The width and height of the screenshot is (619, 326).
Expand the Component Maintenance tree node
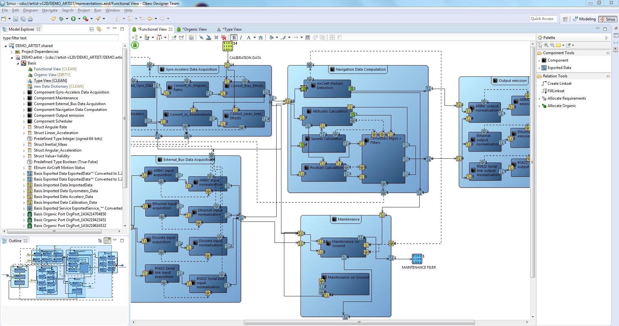(24, 98)
